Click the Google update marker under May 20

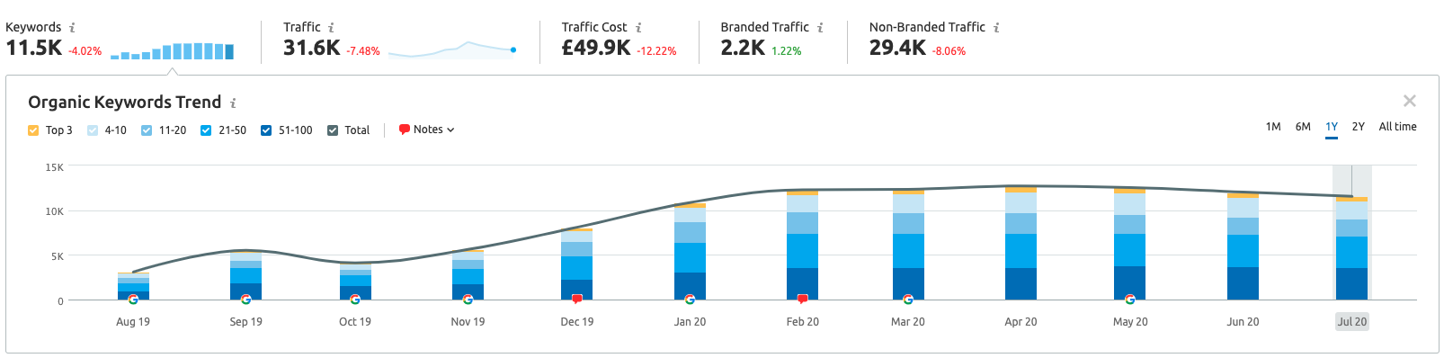1130,300
